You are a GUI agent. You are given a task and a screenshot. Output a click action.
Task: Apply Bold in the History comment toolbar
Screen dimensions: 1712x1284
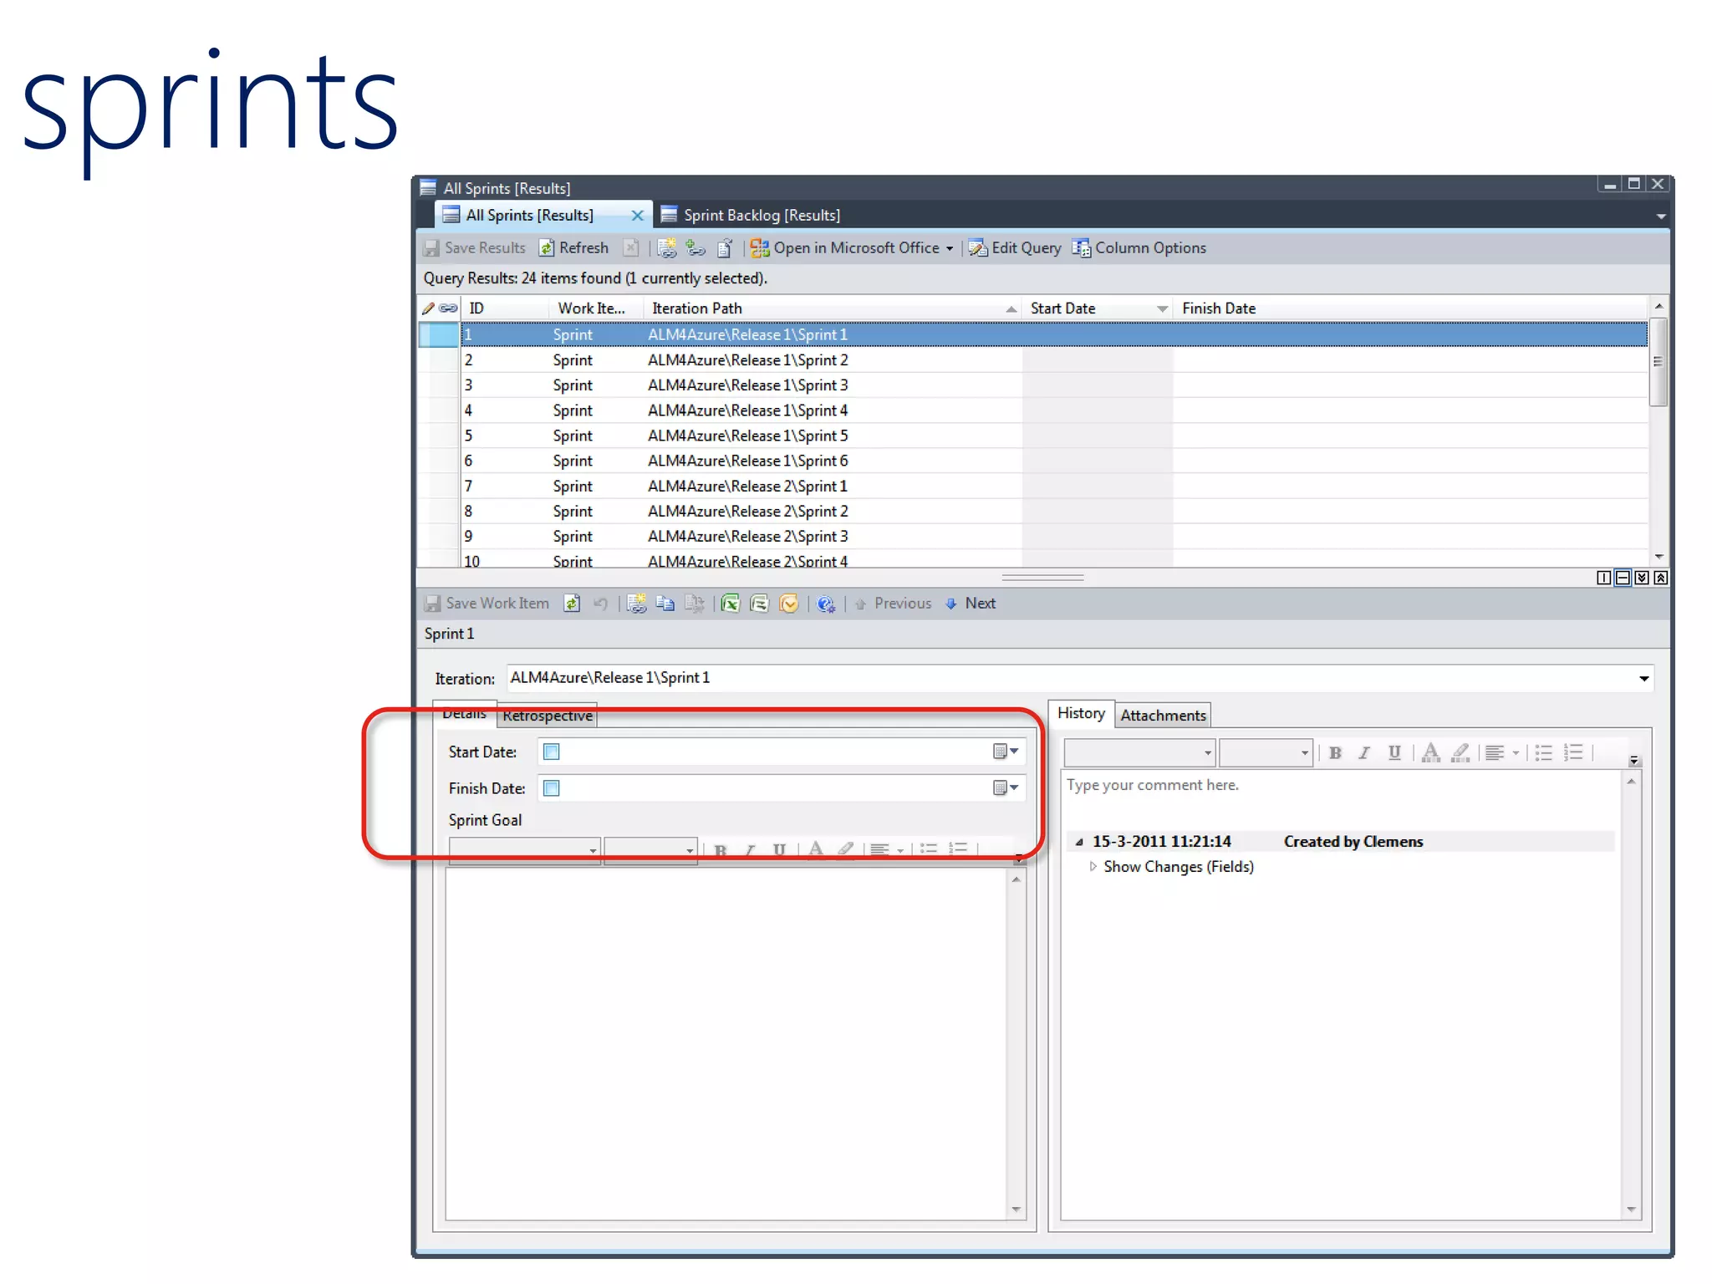[1335, 752]
